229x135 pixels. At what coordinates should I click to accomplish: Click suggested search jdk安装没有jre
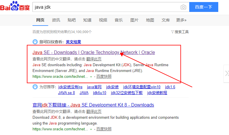(x=70, y=87)
